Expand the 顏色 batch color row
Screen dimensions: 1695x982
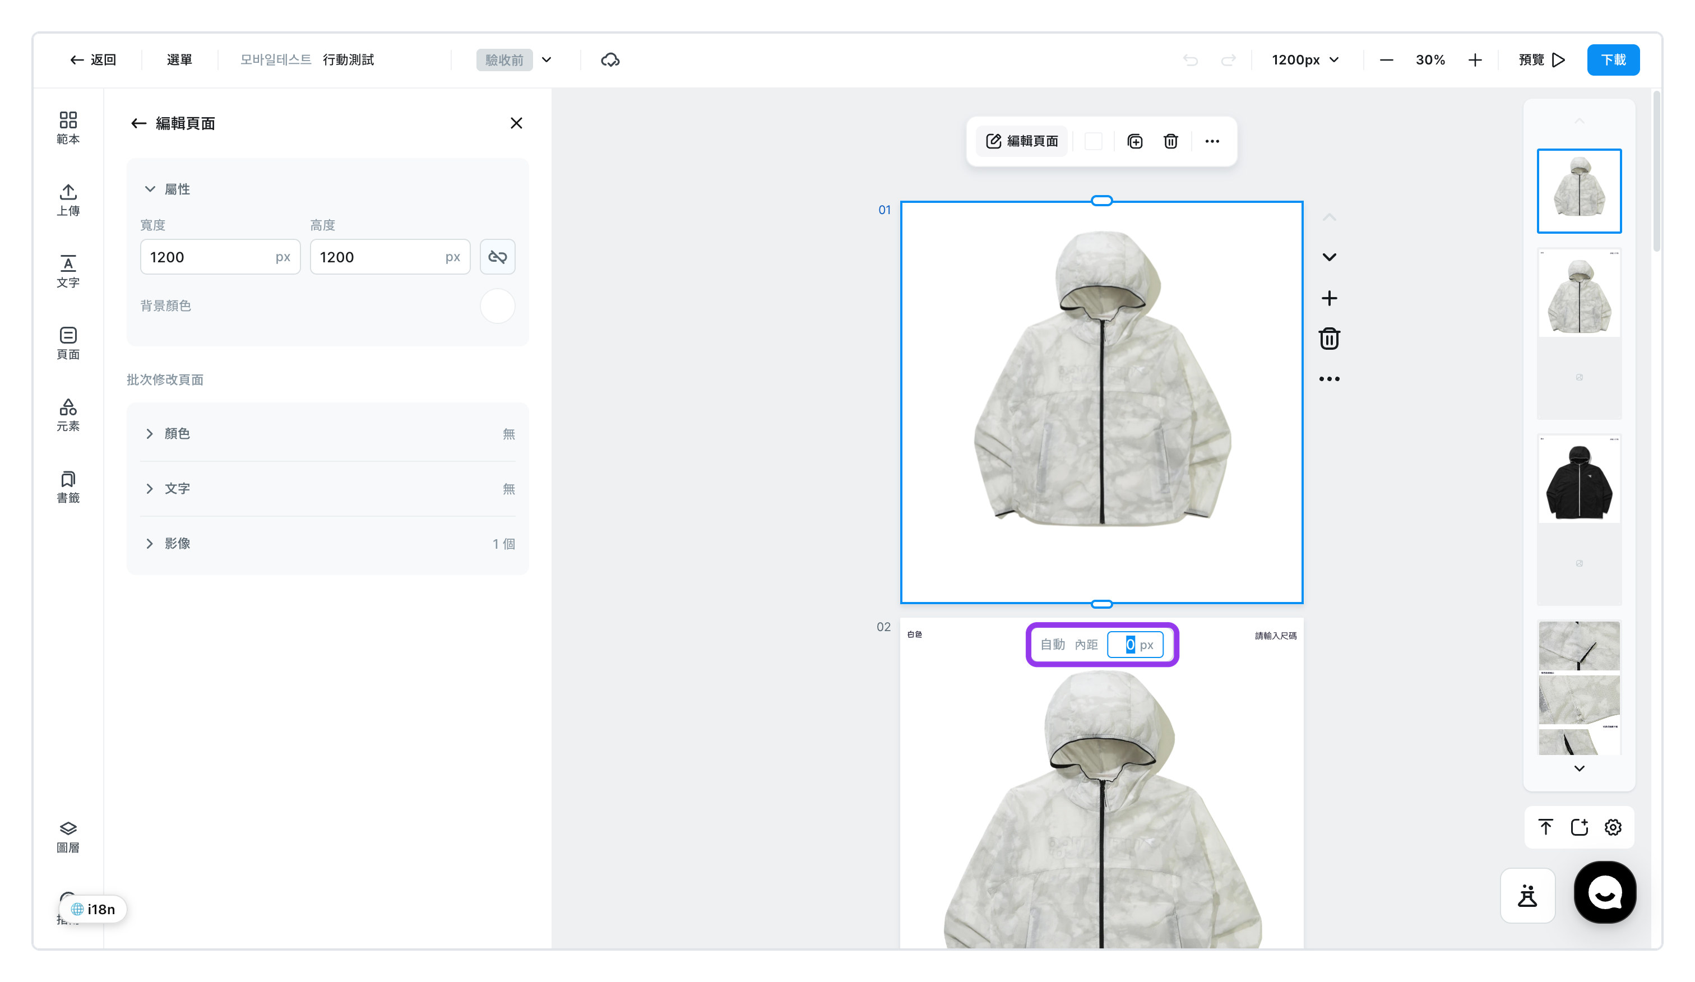[x=327, y=434]
